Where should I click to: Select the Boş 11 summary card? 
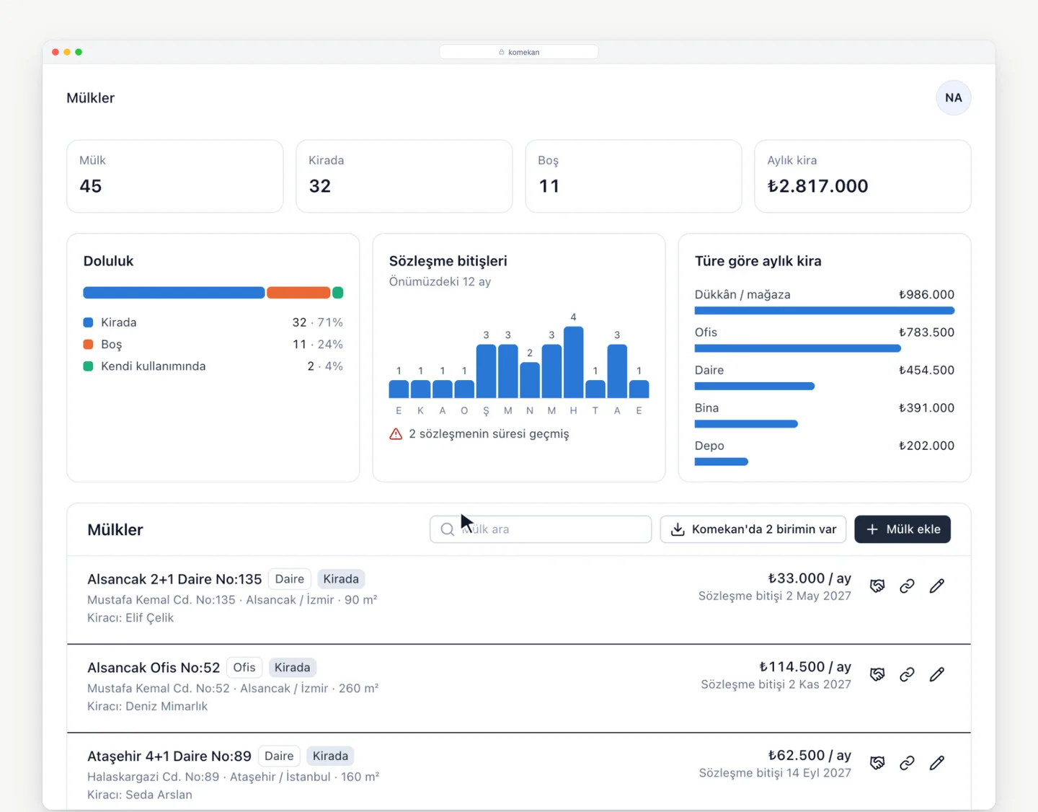[634, 176]
